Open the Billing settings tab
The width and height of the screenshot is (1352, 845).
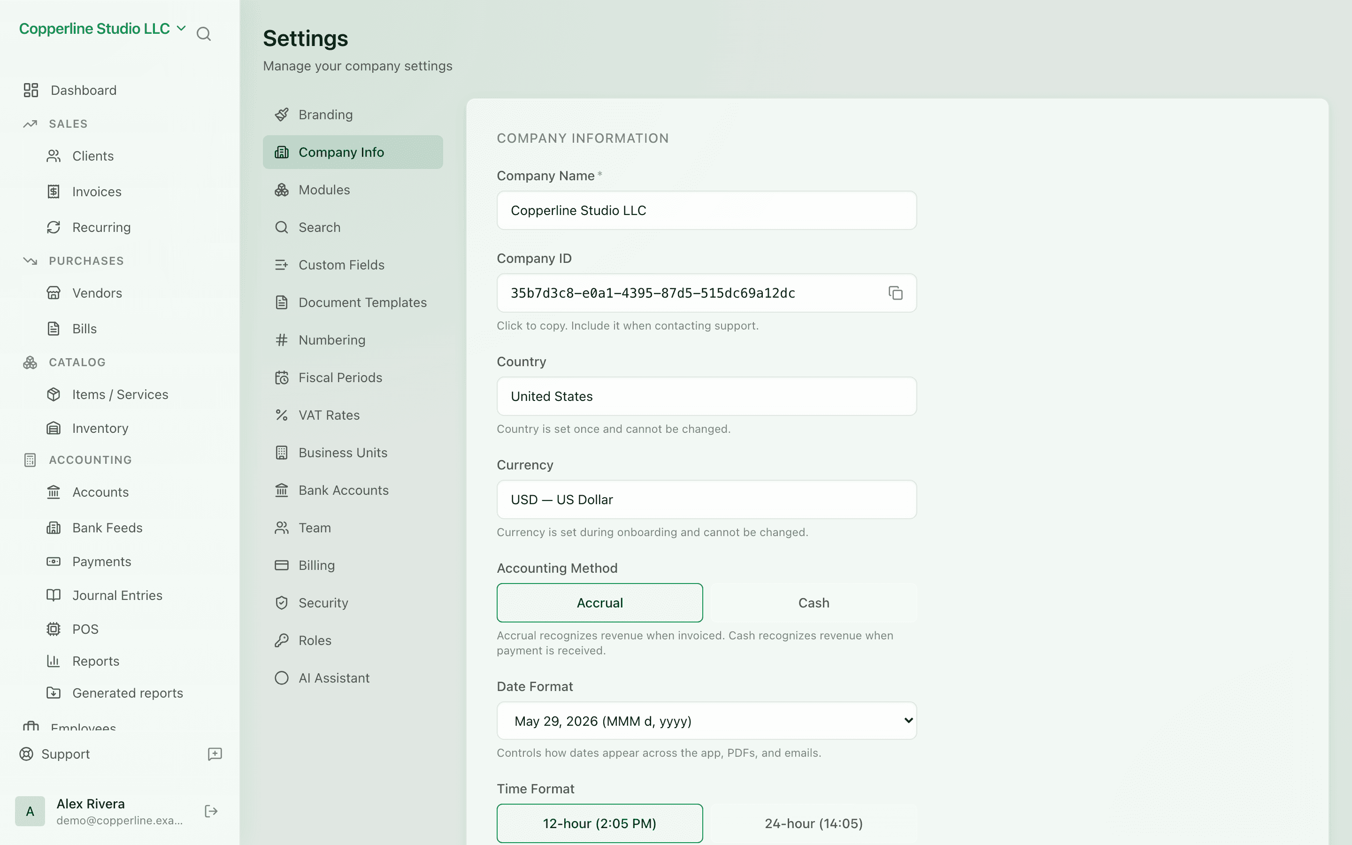coord(353,566)
